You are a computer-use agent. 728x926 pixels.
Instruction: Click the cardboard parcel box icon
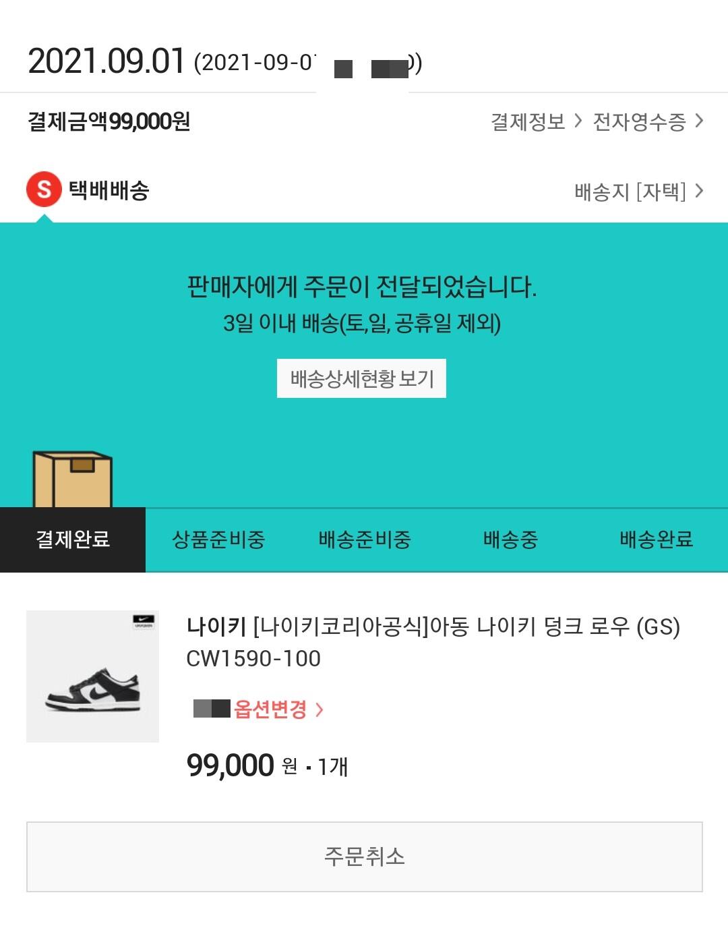tap(73, 479)
